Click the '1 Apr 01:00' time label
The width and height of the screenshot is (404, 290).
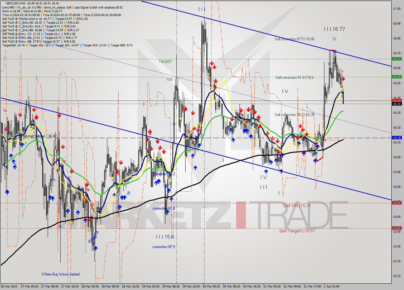click(x=332, y=287)
